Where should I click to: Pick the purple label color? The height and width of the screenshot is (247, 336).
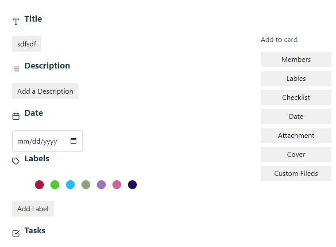point(101,185)
